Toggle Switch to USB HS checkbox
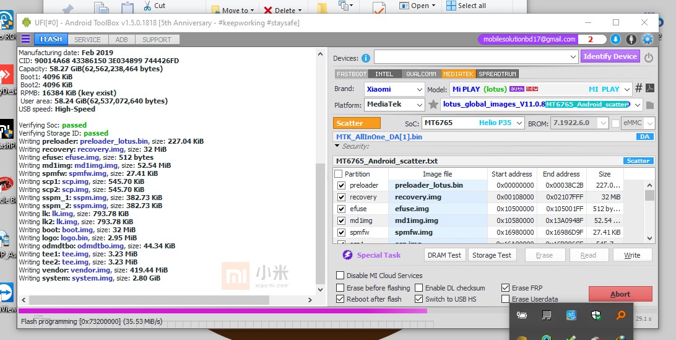 pyautogui.click(x=418, y=299)
